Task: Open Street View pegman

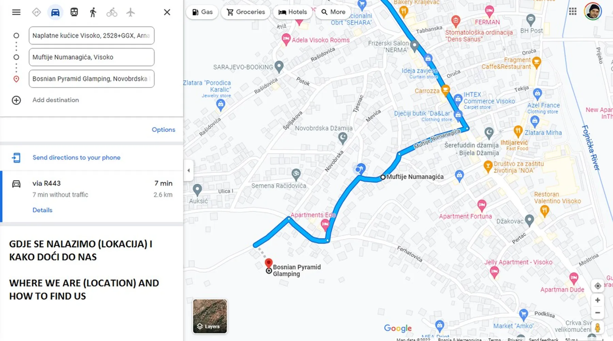Action: (597, 328)
